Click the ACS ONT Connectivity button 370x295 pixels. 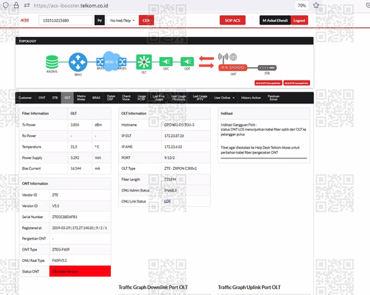(269, 83)
